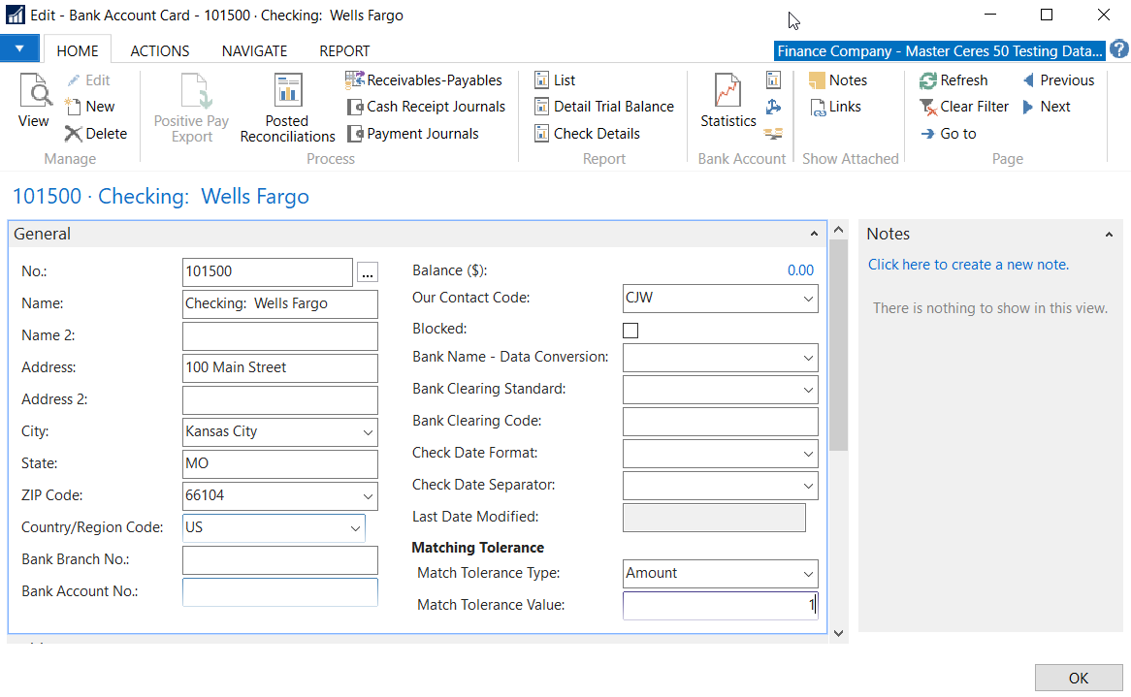Switch to the ACTIONS tab
The width and height of the screenshot is (1131, 697).
[160, 50]
